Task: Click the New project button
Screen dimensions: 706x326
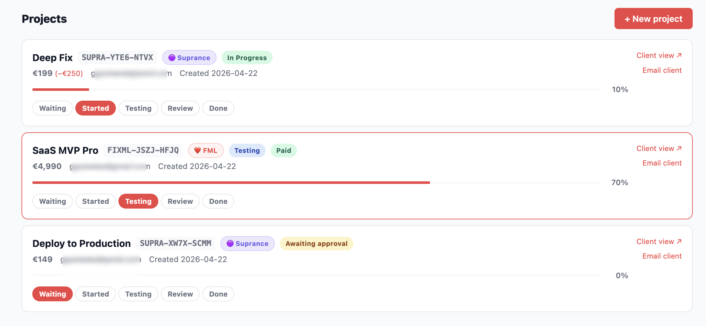Action: click(x=653, y=19)
